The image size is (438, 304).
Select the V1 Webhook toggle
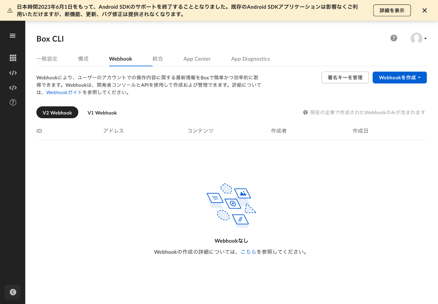(x=102, y=113)
